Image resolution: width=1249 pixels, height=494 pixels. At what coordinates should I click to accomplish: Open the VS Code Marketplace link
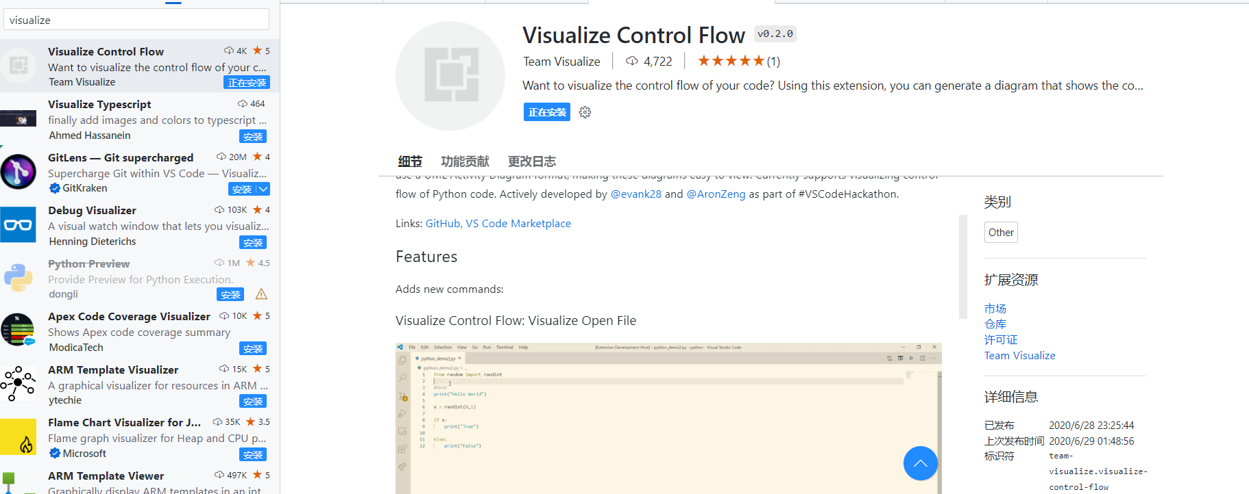(x=518, y=224)
